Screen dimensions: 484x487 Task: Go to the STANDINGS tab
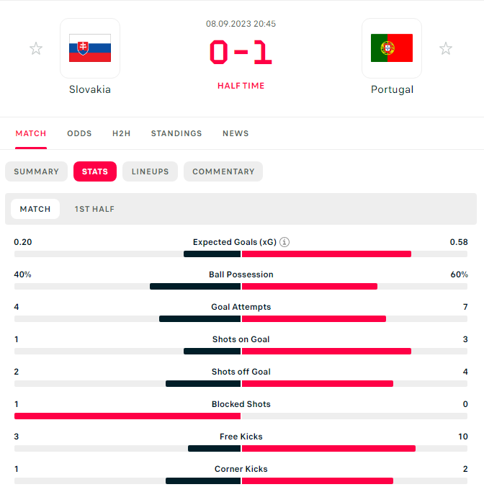tap(176, 133)
